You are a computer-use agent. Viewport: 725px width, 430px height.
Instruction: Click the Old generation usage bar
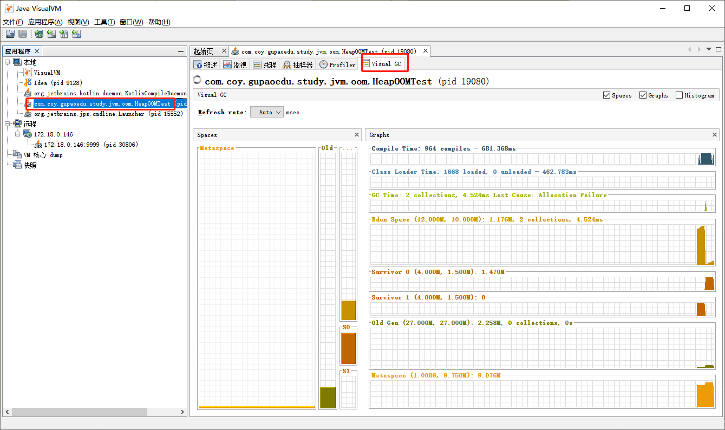(328, 398)
